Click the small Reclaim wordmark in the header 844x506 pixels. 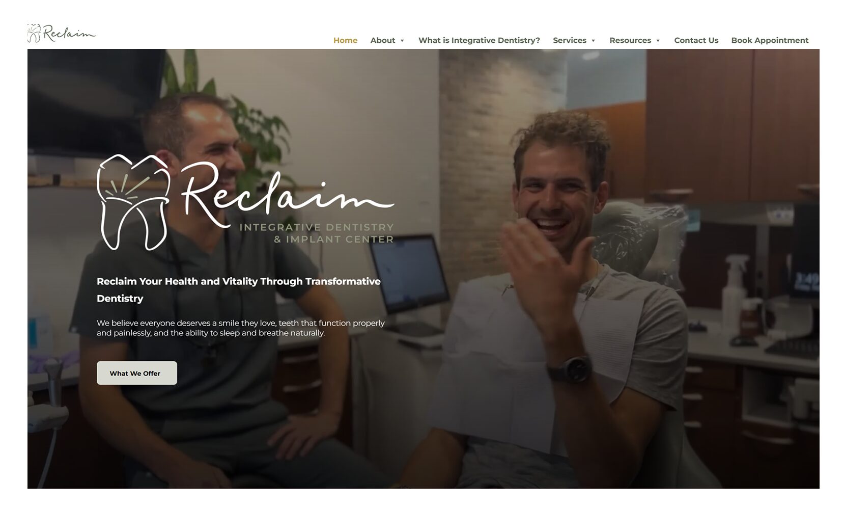coord(69,33)
